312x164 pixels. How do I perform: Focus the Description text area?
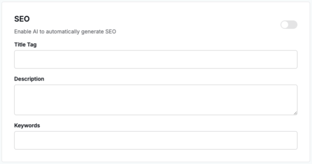156,100
